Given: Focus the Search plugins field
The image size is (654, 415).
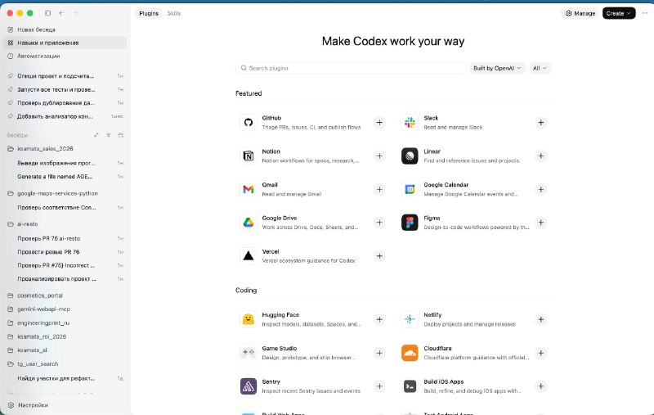Looking at the screenshot, I should click(352, 68).
